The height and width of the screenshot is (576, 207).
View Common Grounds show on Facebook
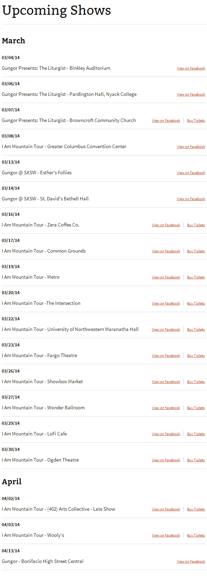[x=166, y=251]
